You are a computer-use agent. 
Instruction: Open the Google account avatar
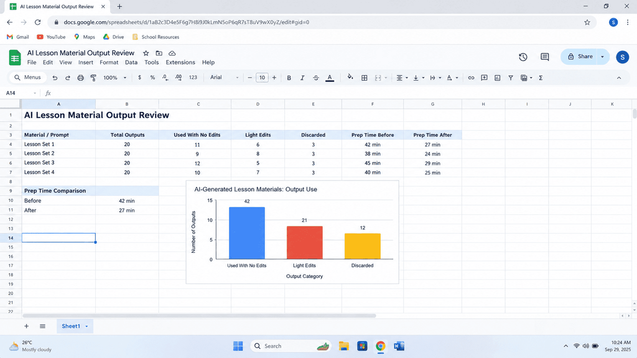[x=622, y=57]
